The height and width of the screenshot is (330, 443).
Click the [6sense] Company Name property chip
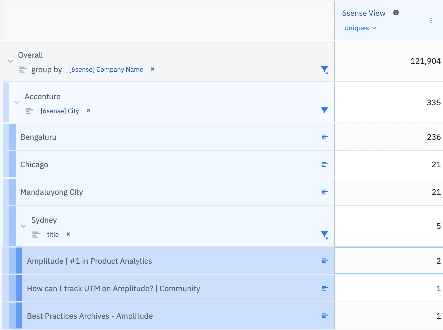pyautogui.click(x=106, y=70)
